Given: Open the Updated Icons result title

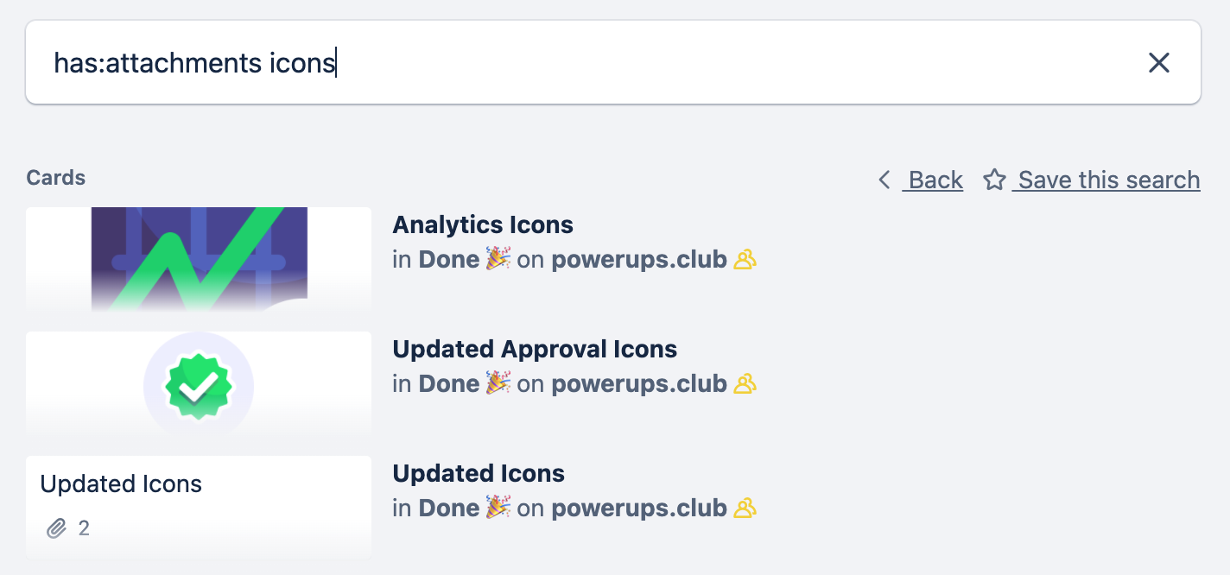Looking at the screenshot, I should tap(479, 473).
